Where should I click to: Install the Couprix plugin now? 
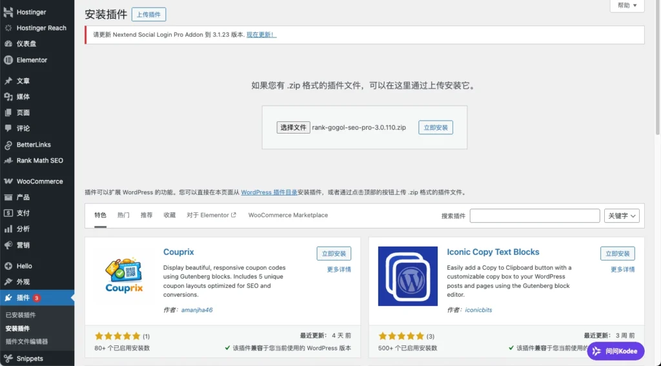pos(334,254)
